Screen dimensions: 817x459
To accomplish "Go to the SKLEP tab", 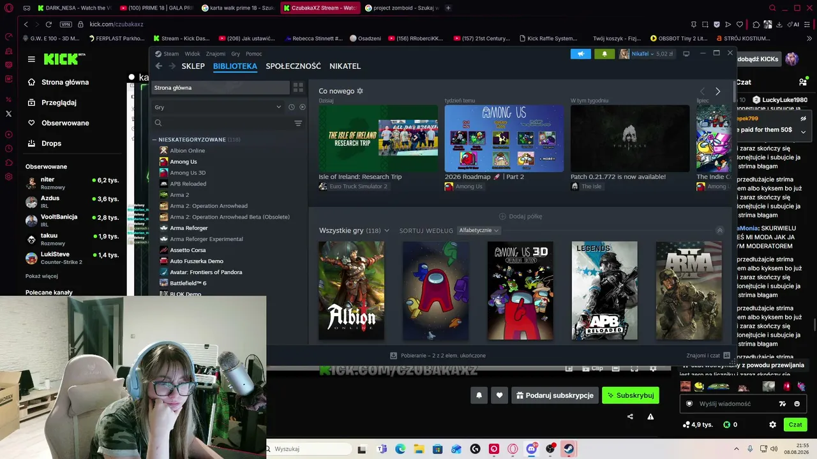I will (x=193, y=66).
